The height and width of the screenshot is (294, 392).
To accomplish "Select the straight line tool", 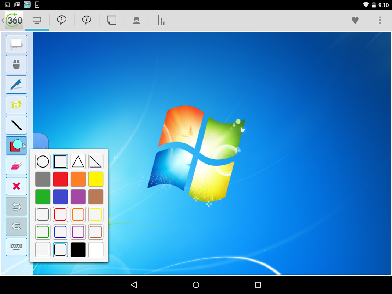I will 17,125.
